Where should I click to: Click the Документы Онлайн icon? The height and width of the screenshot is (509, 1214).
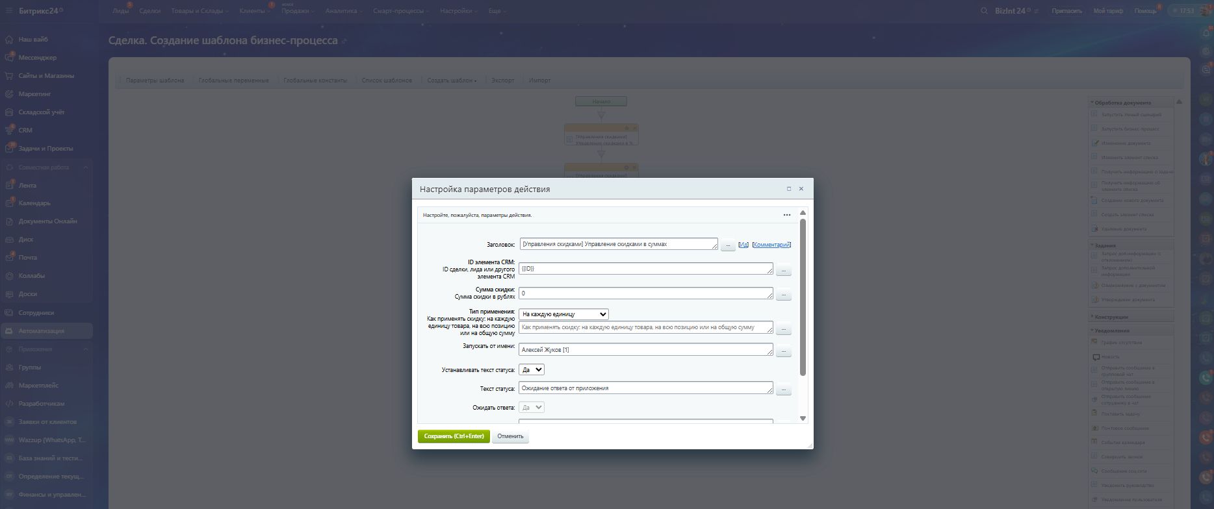(x=9, y=221)
